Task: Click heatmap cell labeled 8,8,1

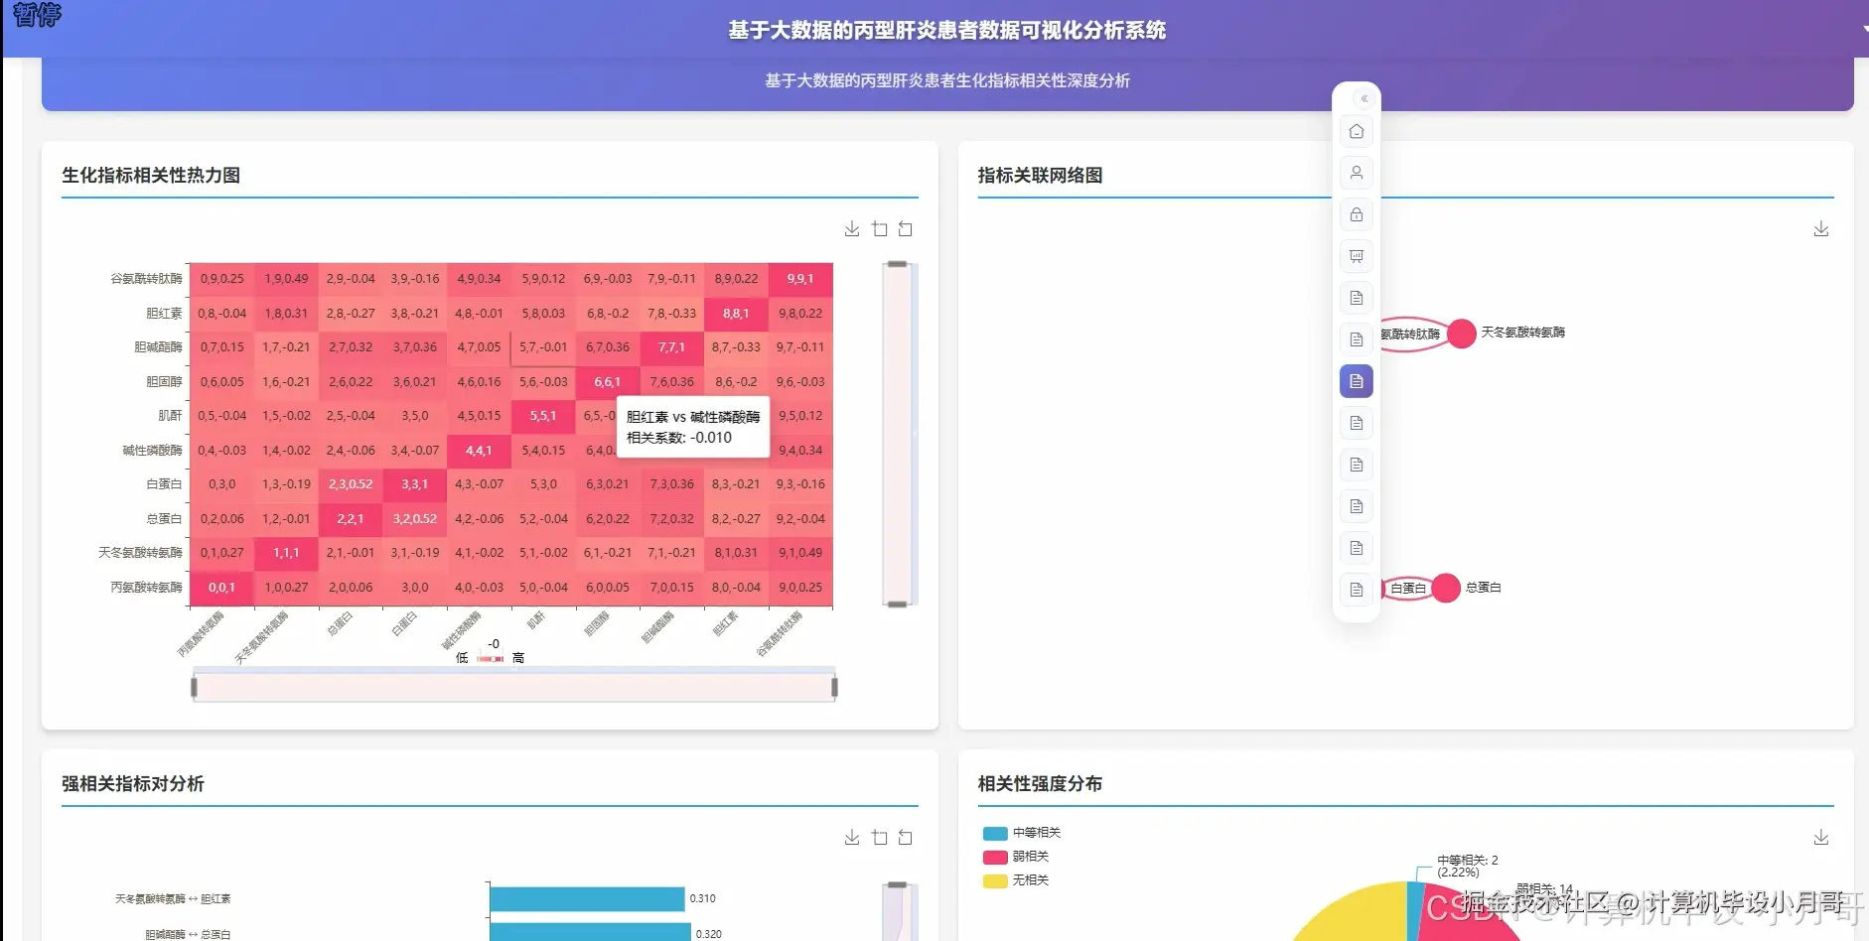Action: point(736,314)
